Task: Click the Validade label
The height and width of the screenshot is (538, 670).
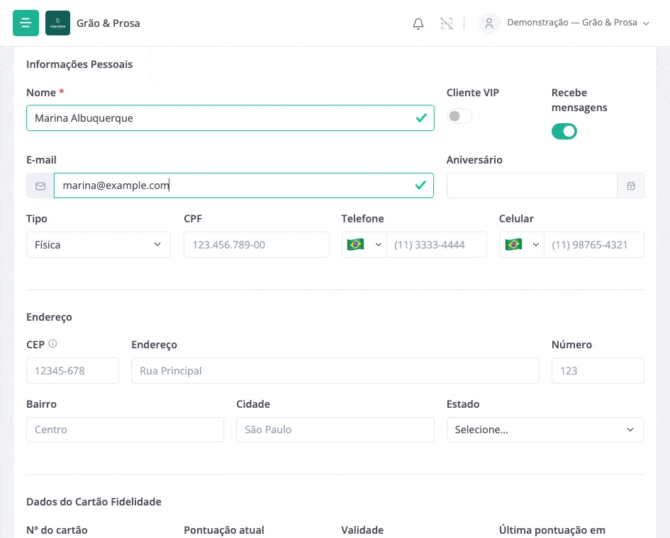Action: coord(362,530)
